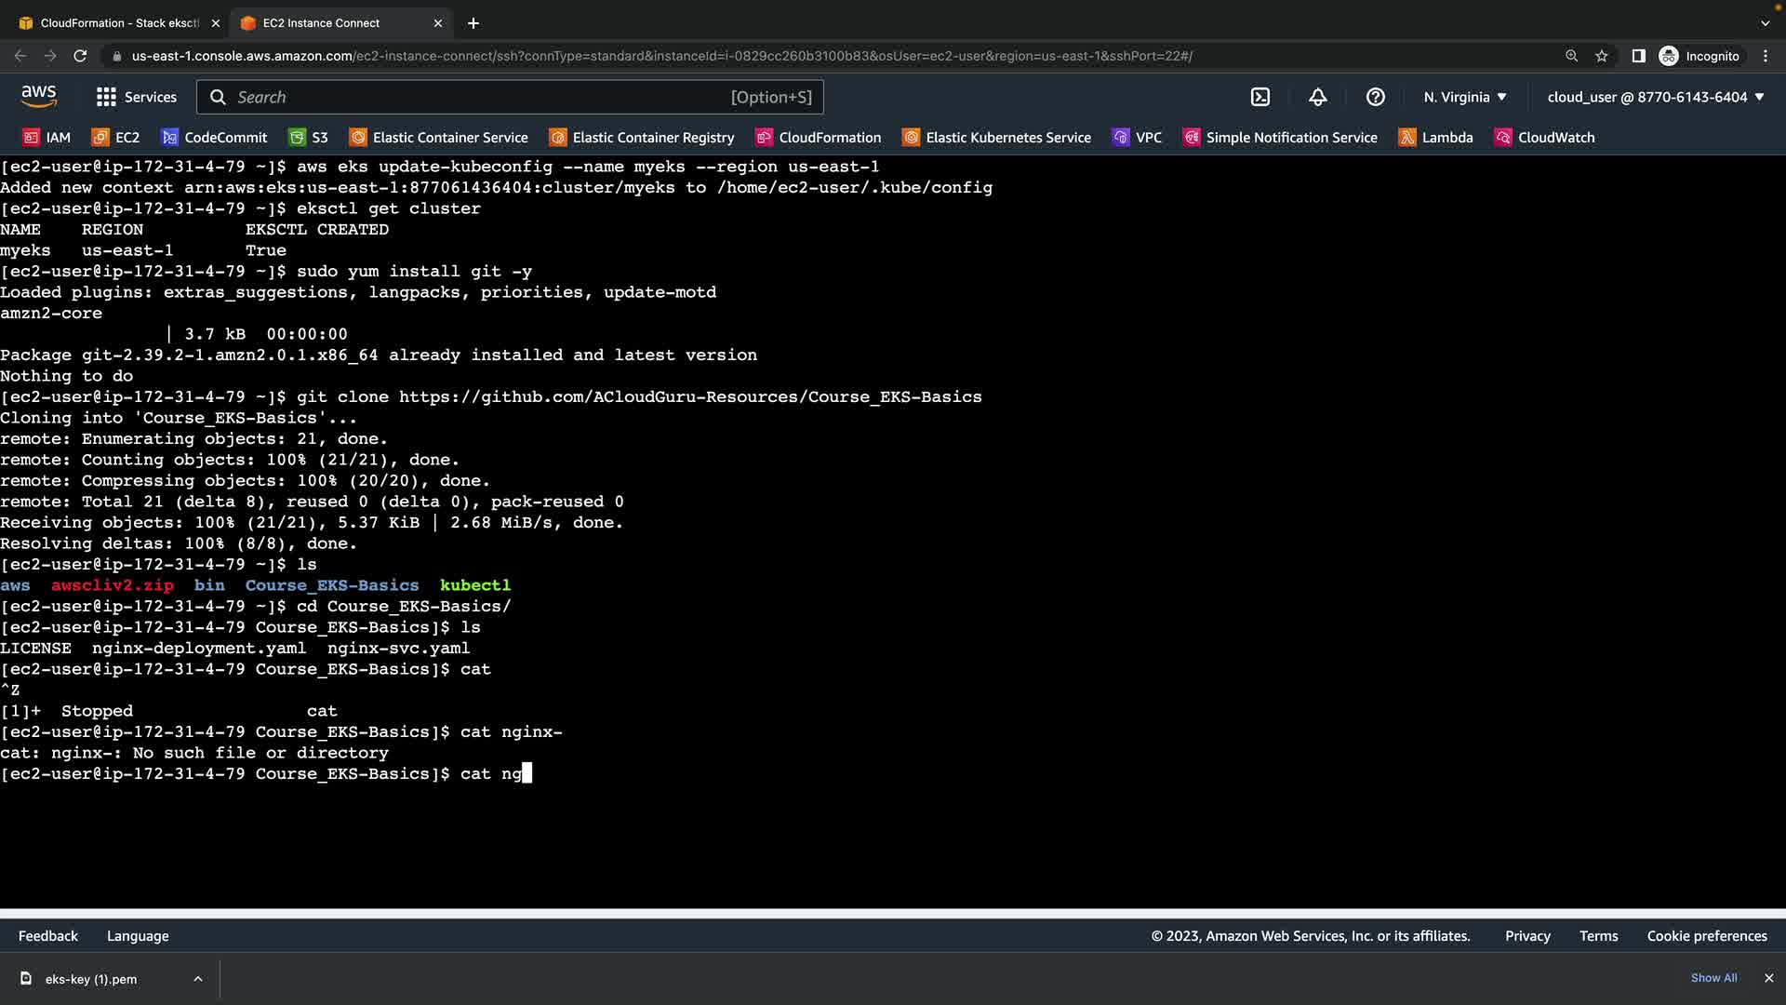Screen dimensions: 1786x1005
Task: Bookmark the page with the star icon
Action: [x=1601, y=56]
